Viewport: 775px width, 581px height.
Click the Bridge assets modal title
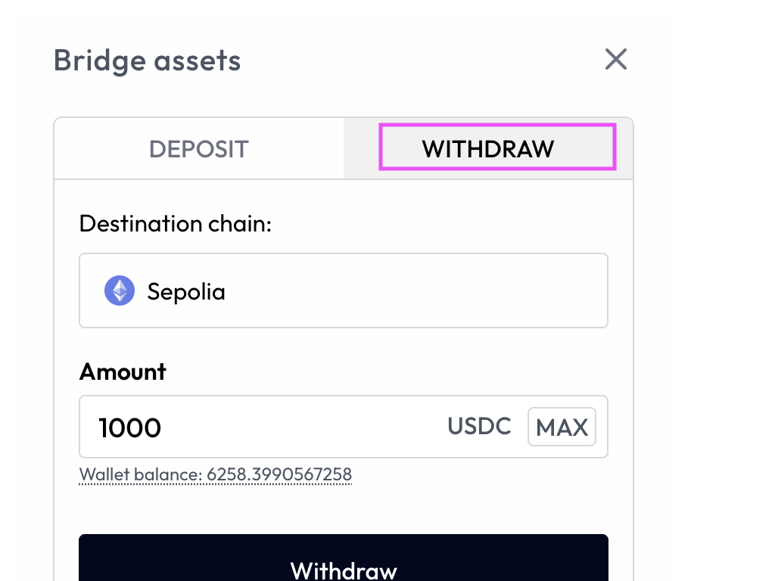[147, 61]
